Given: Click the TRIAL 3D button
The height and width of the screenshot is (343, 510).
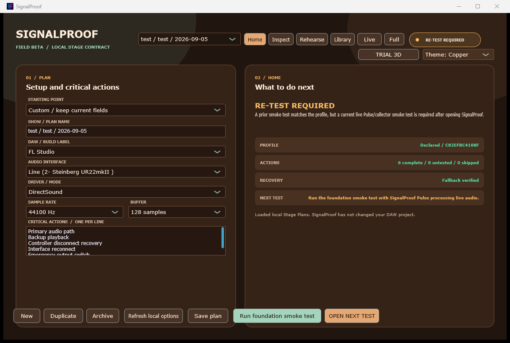Looking at the screenshot, I should 388,54.
